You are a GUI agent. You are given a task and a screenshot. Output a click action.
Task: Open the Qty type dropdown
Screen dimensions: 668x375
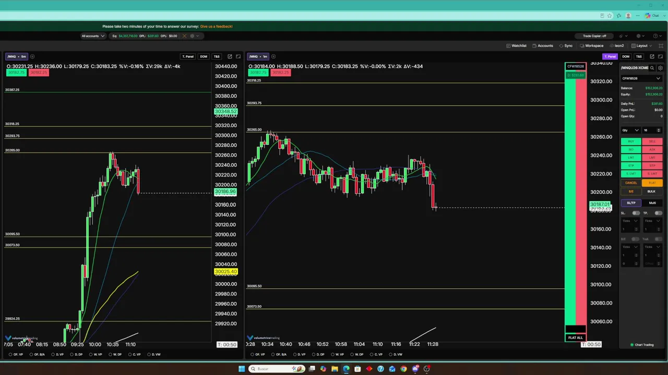[x=630, y=130]
